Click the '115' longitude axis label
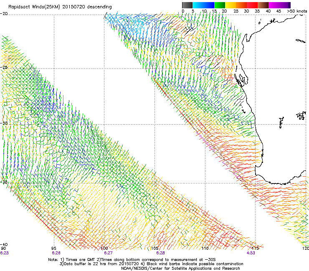Screen dimensions: 309x271 click(x=256, y=248)
